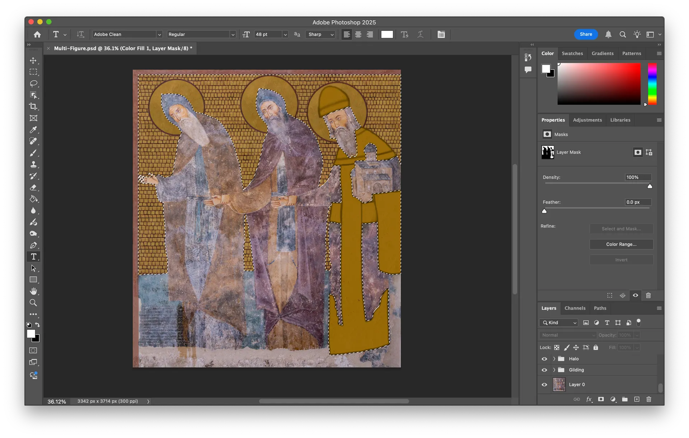
Task: Select the Crop tool
Action: pyautogui.click(x=33, y=107)
